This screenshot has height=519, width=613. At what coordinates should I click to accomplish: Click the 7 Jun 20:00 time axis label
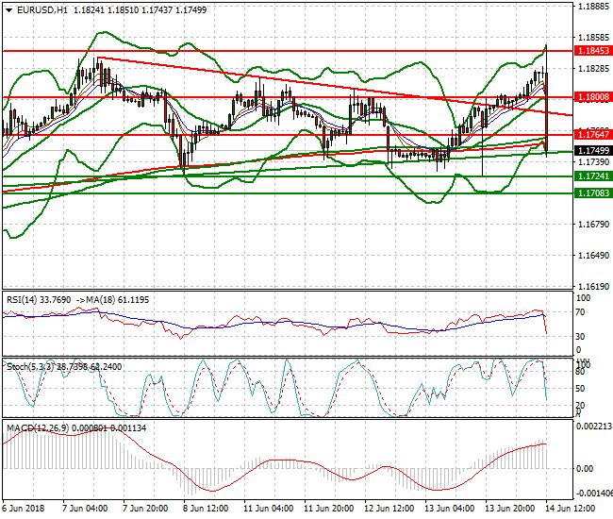coord(145,509)
